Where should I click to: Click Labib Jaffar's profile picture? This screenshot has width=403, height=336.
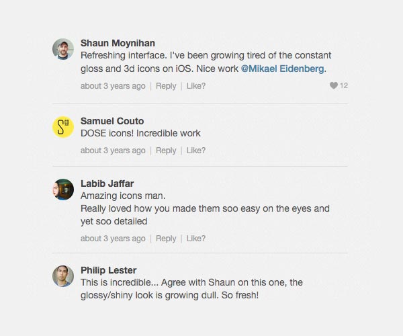[63, 190]
